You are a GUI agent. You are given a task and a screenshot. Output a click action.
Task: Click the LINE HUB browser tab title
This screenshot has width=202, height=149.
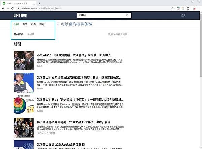click(x=17, y=3)
